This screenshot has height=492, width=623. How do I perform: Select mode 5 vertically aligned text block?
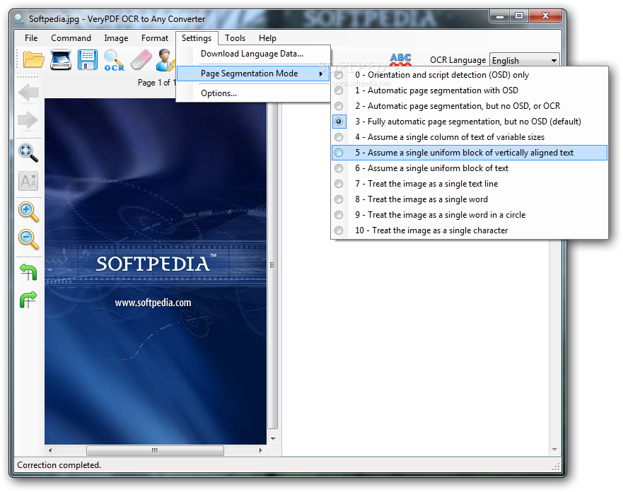pyautogui.click(x=470, y=153)
